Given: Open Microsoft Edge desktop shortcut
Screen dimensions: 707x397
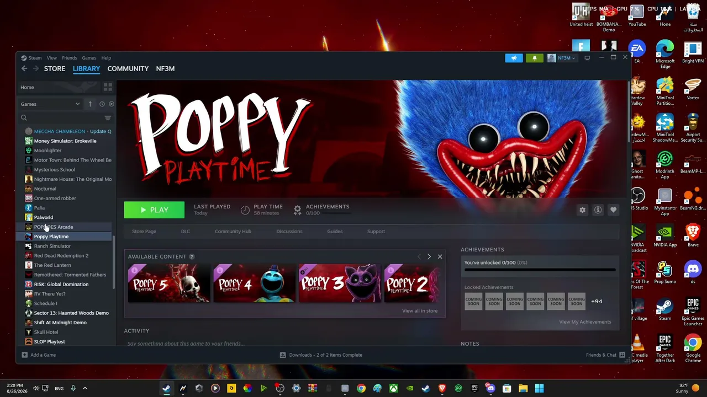Looking at the screenshot, I should (665, 54).
